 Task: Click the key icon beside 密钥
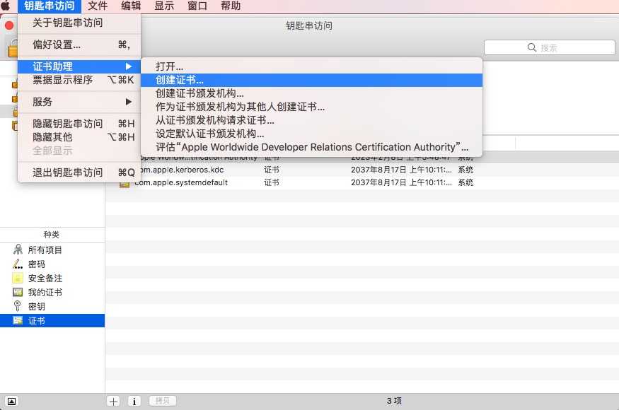(x=18, y=306)
